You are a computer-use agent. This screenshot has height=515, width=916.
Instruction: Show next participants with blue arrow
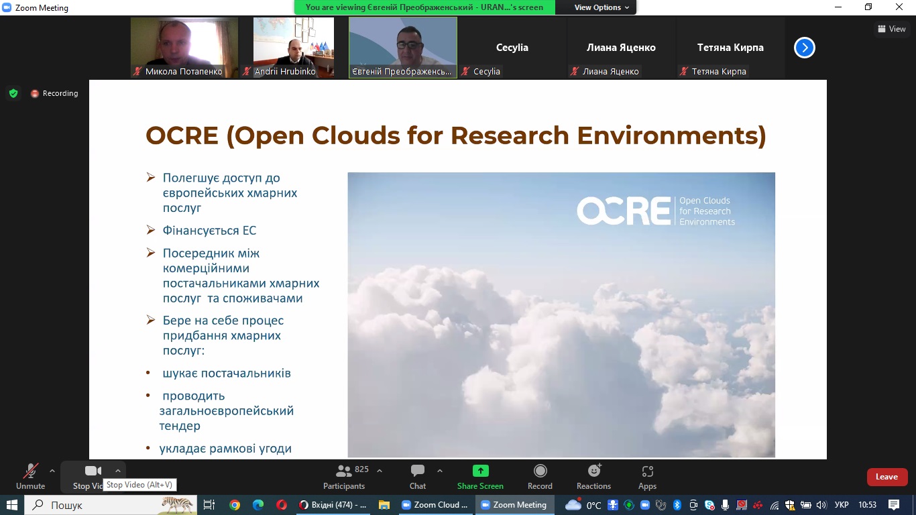pyautogui.click(x=804, y=48)
